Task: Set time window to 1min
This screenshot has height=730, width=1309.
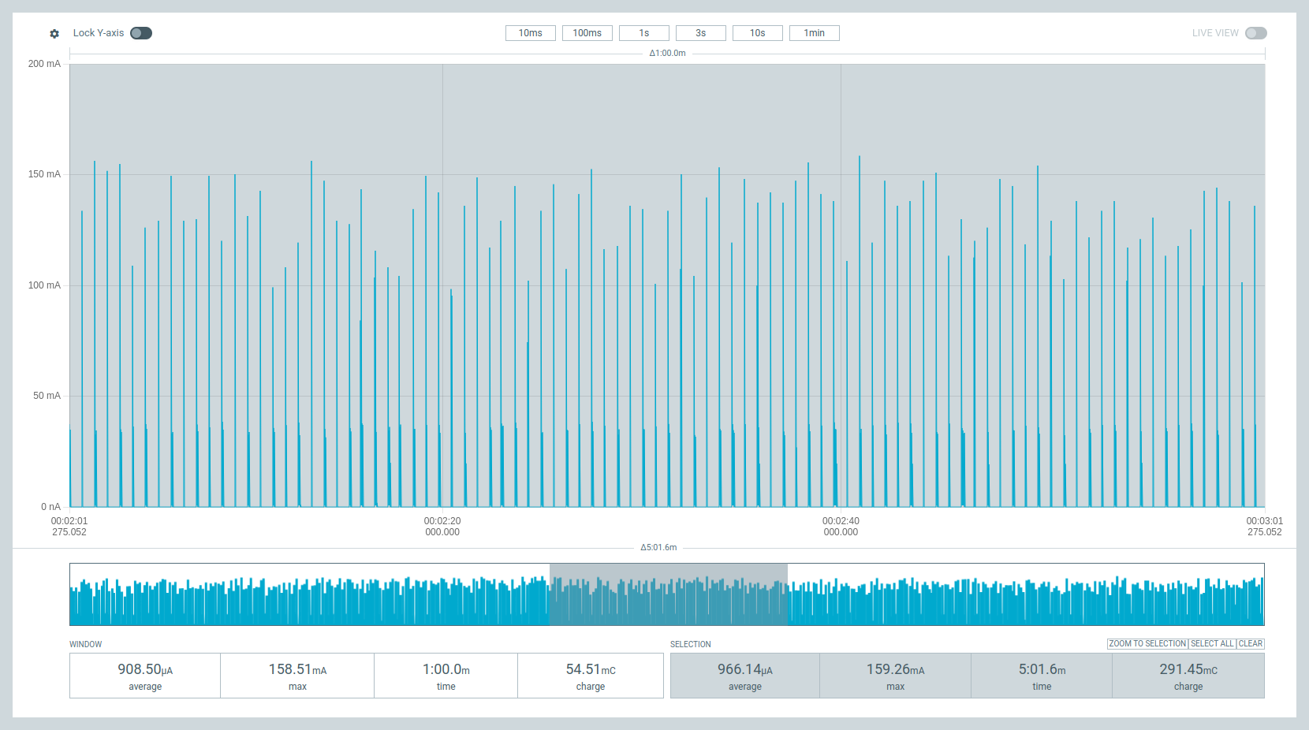Action: click(x=815, y=33)
